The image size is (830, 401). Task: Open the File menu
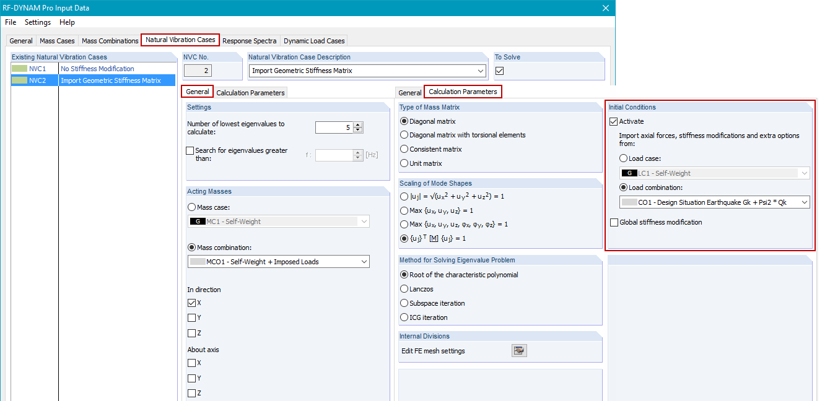10,22
